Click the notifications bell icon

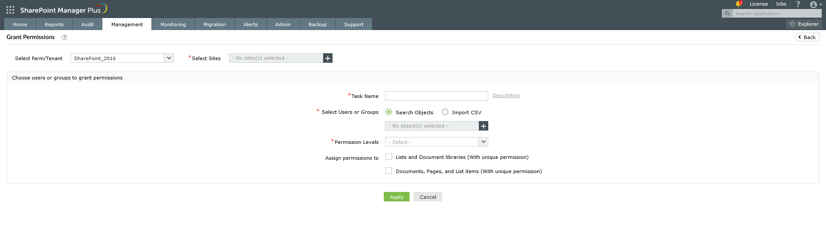click(x=738, y=4)
